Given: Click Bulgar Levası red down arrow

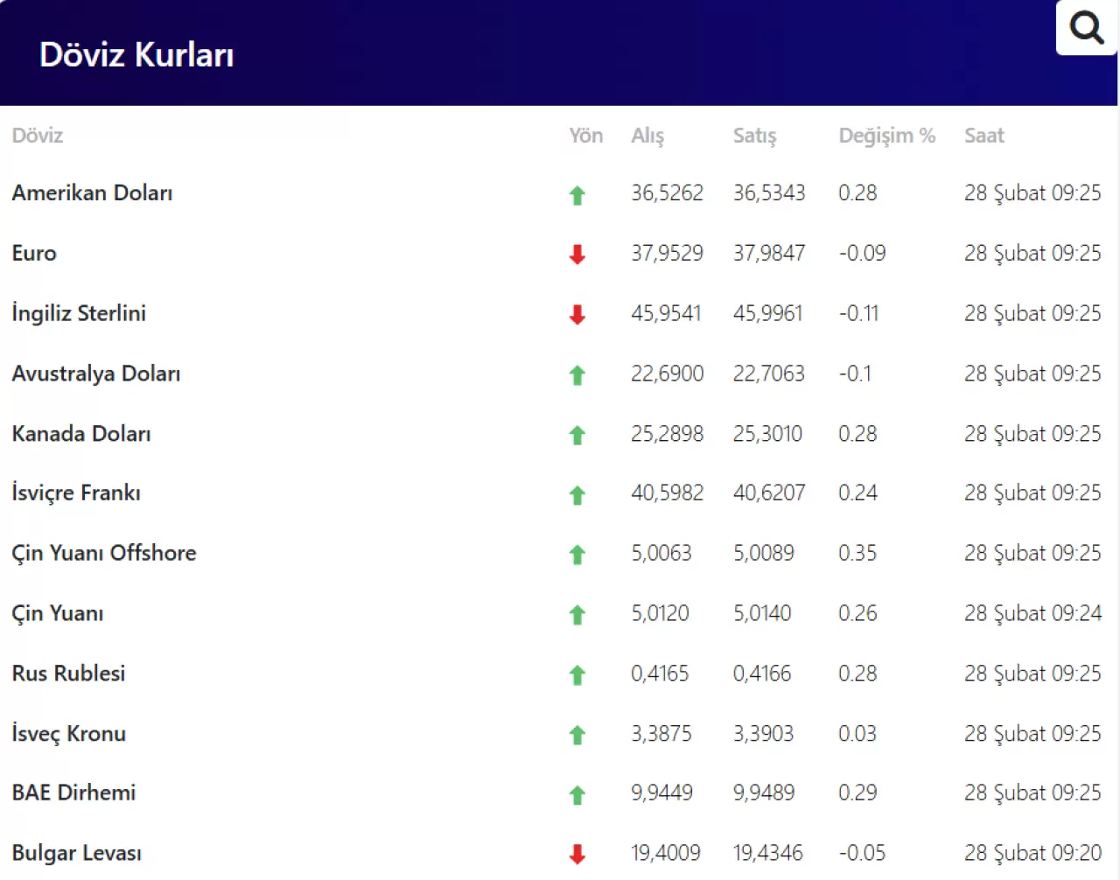Looking at the screenshot, I should [x=577, y=855].
